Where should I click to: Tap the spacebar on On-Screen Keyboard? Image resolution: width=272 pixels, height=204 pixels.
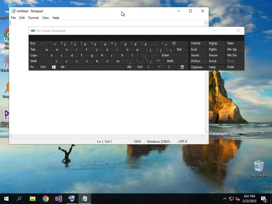tap(97, 67)
